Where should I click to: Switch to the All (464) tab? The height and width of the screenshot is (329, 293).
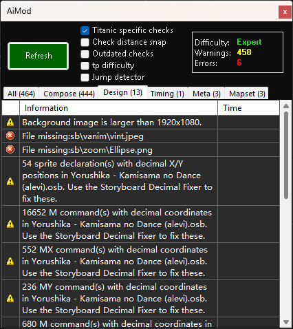(21, 94)
